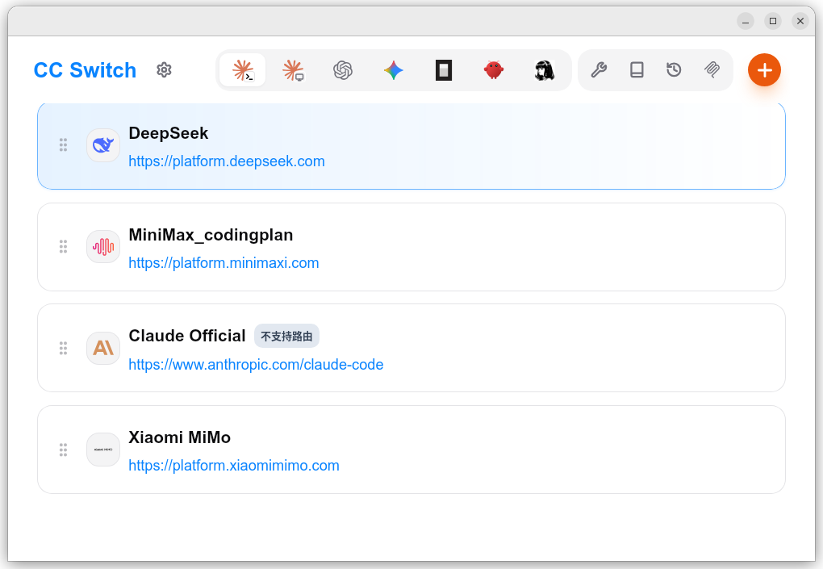Click the 不支持路由 badge
The image size is (823, 569).
point(286,336)
